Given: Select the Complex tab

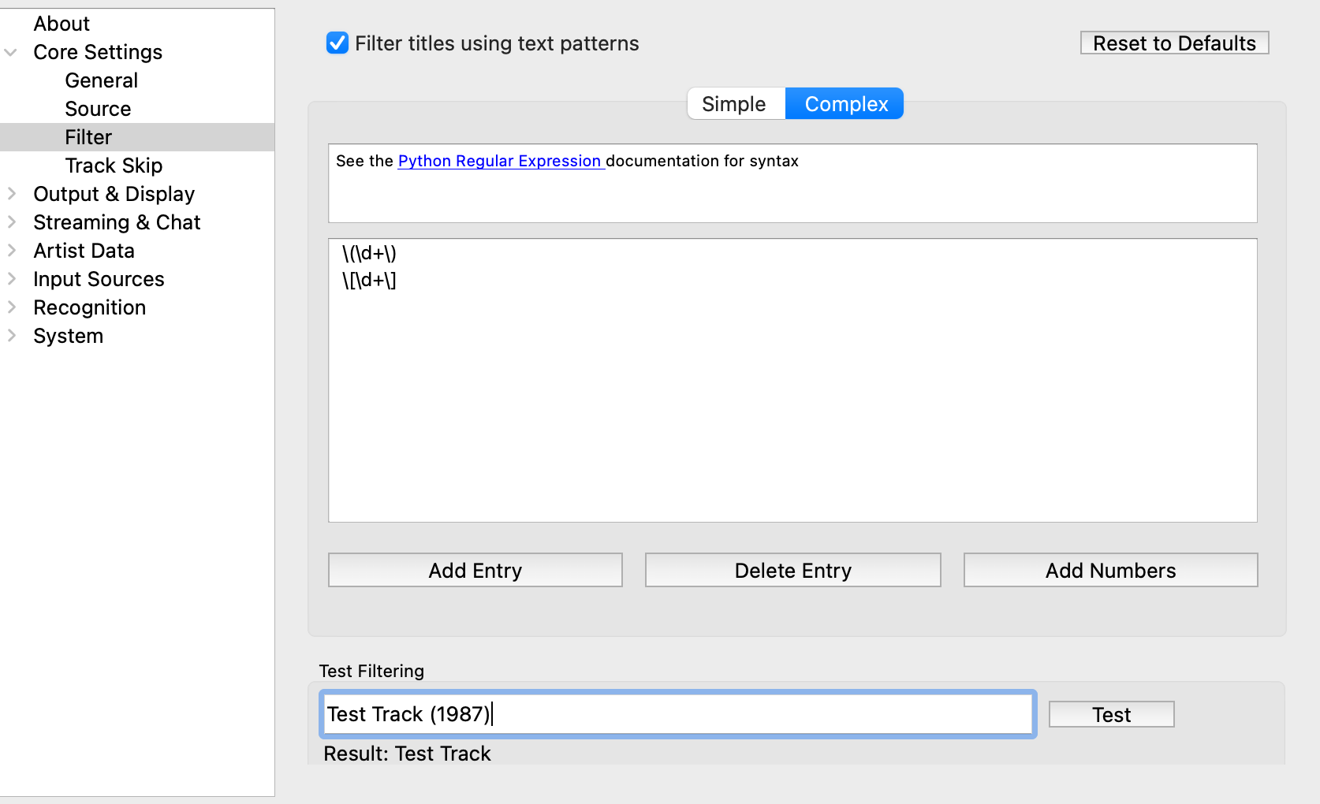Looking at the screenshot, I should [845, 104].
